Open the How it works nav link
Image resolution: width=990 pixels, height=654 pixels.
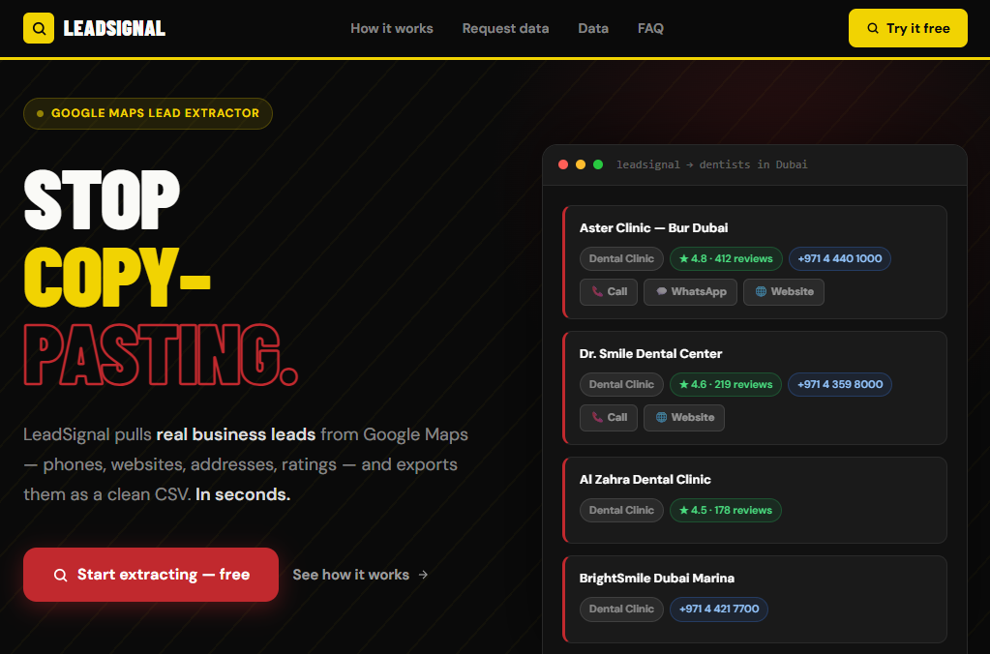(x=392, y=28)
